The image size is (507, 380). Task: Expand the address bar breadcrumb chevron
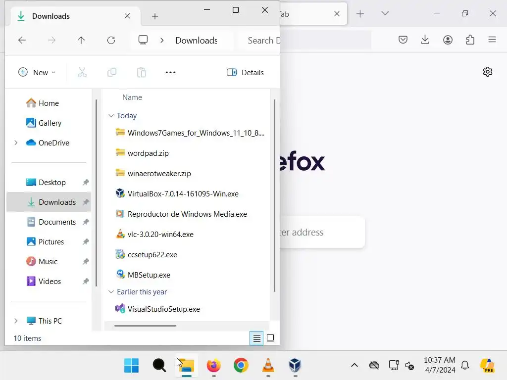[x=162, y=41]
